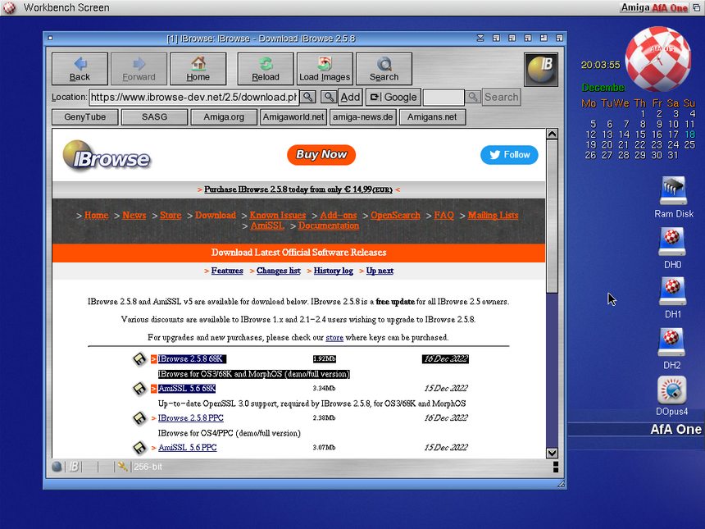
Task: Click the FAQ navigation link
Action: coord(443,215)
